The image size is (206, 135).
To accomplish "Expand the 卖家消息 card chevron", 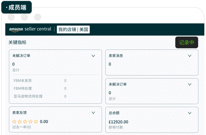I will tap(189, 56).
